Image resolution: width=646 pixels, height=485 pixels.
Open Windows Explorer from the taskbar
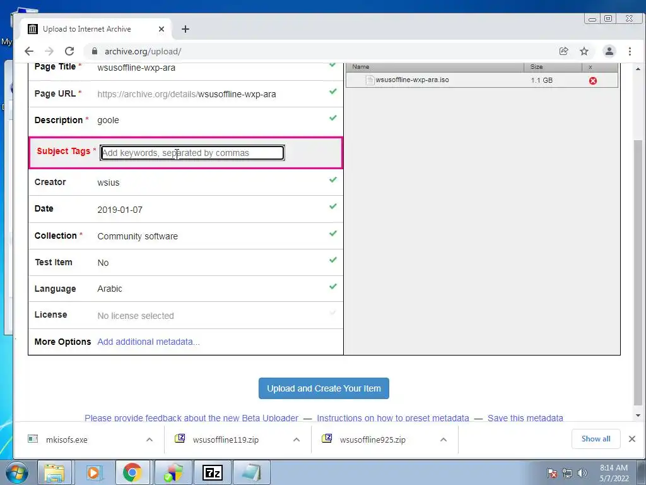54,472
